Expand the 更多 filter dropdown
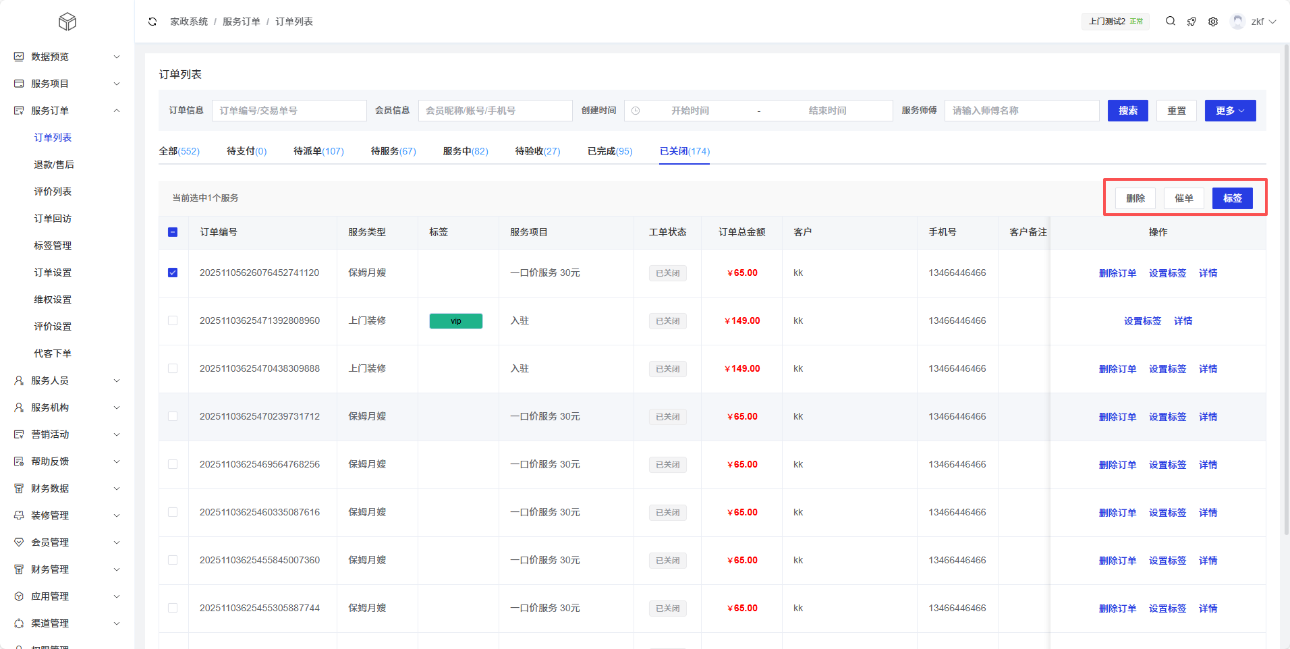The image size is (1290, 649). tap(1230, 111)
